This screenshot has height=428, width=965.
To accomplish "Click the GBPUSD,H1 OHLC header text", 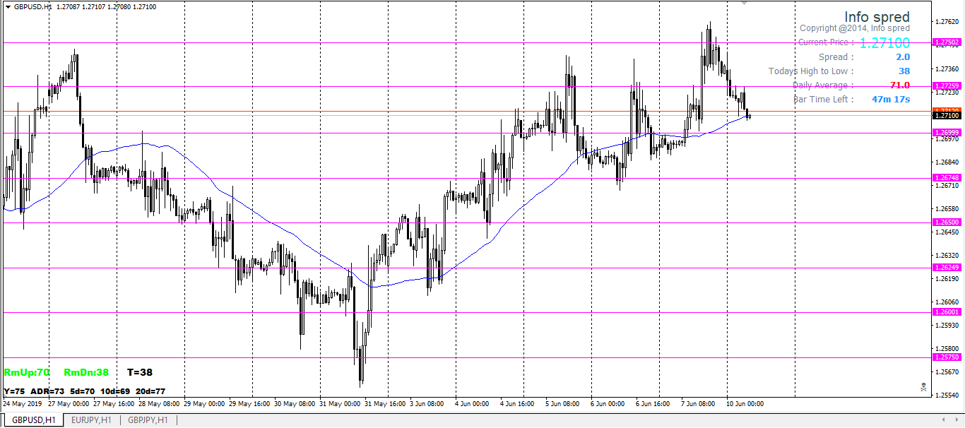I will coord(85,6).
